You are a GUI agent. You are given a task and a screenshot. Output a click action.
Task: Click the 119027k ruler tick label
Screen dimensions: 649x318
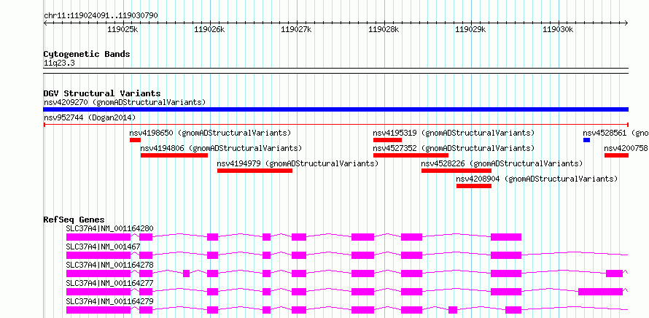pos(296,29)
